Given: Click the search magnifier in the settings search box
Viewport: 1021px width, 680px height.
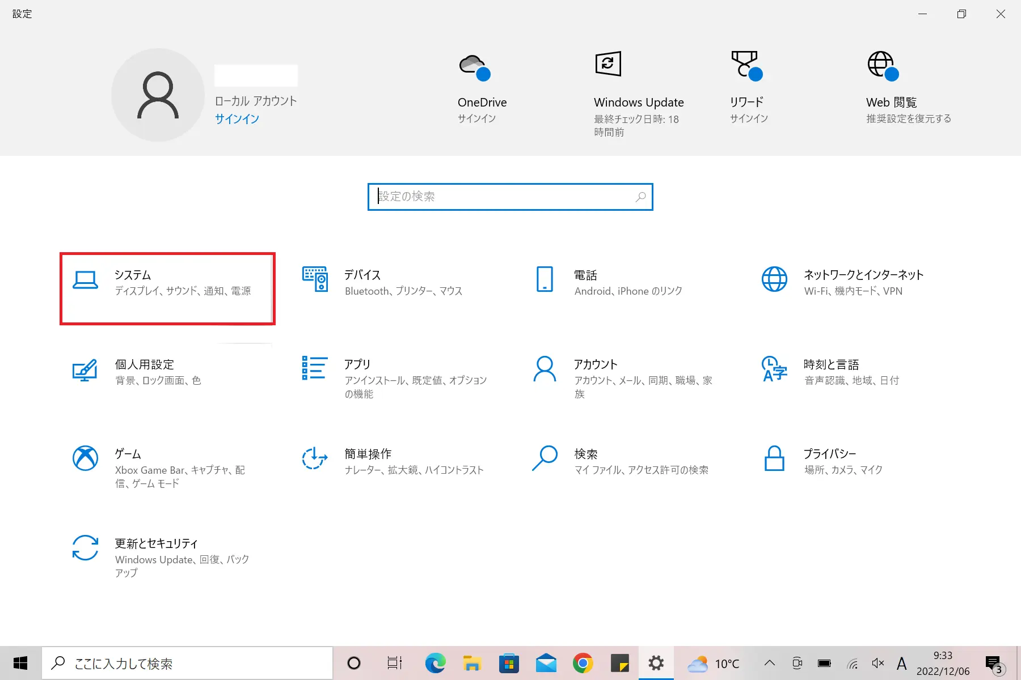Looking at the screenshot, I should tap(640, 197).
